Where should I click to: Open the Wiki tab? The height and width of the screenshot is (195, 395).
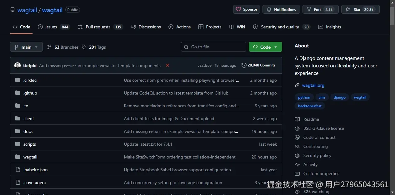point(237,27)
